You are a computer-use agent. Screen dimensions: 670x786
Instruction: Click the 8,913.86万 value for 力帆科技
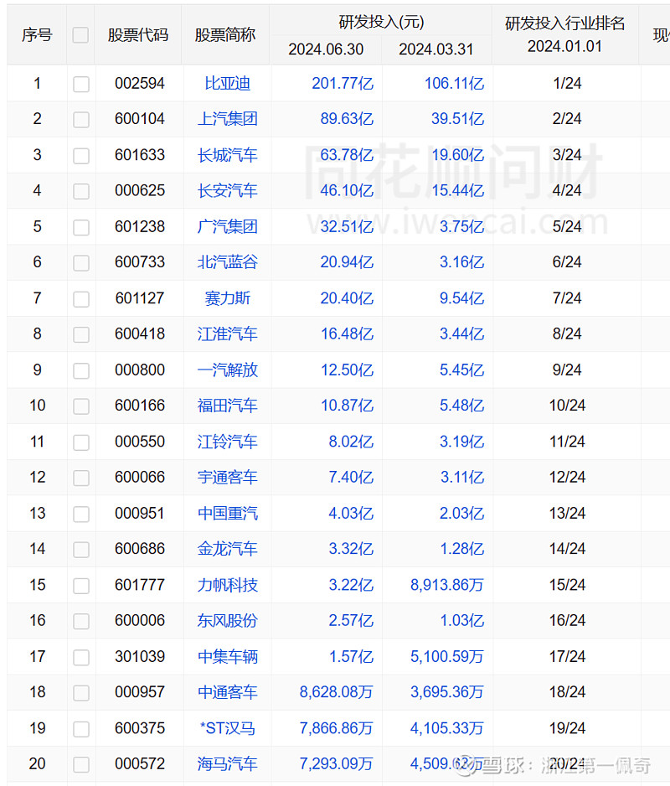447,585
